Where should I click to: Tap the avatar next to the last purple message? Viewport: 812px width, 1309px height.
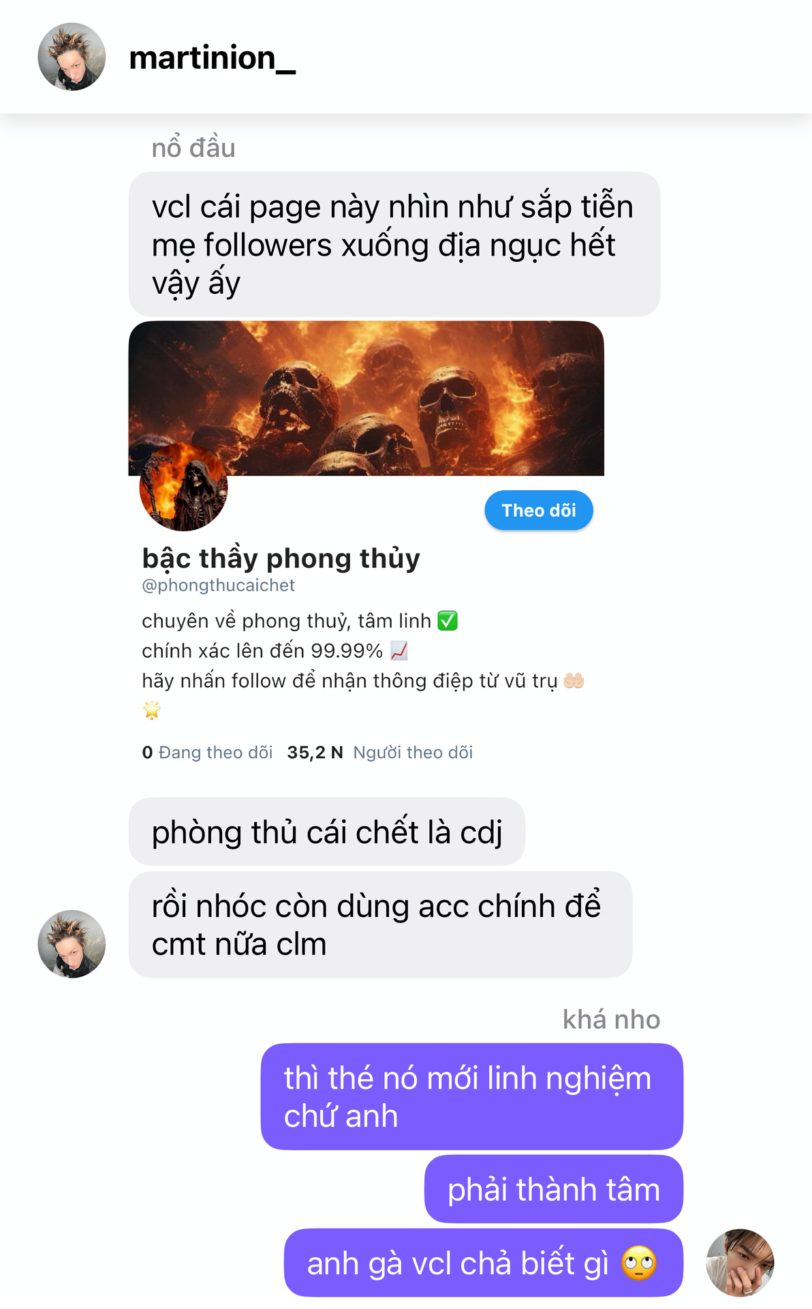click(x=740, y=1263)
